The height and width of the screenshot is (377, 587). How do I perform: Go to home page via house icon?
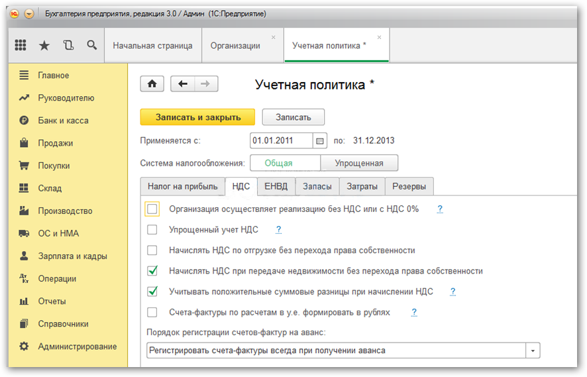152,84
